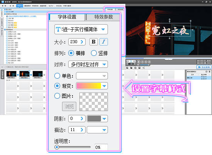Viewport: 212px width, 155px height.
Task: Increase font size 230 stepper arrow
Action: tap(82, 42)
